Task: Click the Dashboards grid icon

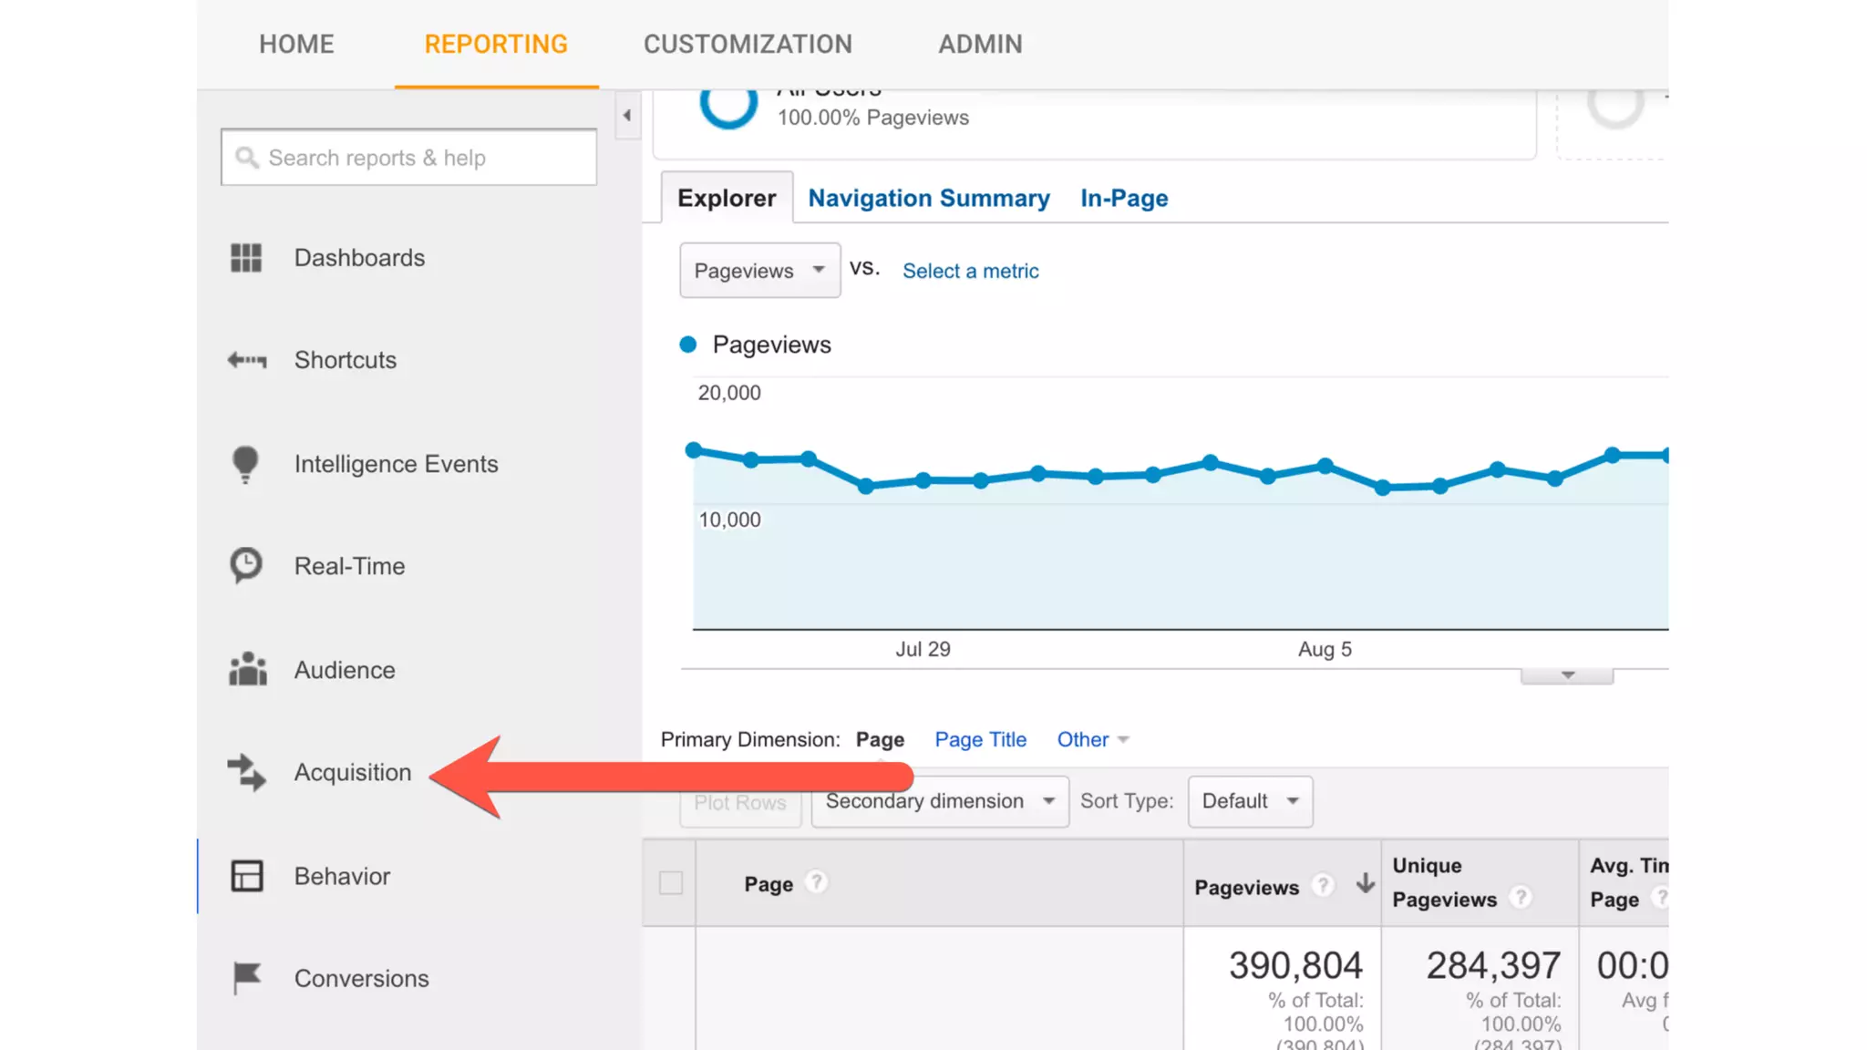Action: [x=245, y=258]
